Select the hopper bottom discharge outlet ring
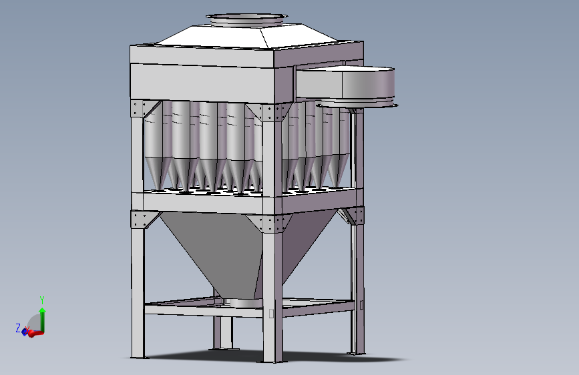Screen dimensions: 579x375 pos(245,304)
